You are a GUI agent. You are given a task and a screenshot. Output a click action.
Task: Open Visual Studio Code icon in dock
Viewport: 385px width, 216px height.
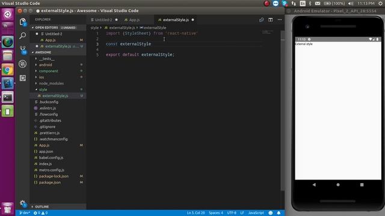8,84
